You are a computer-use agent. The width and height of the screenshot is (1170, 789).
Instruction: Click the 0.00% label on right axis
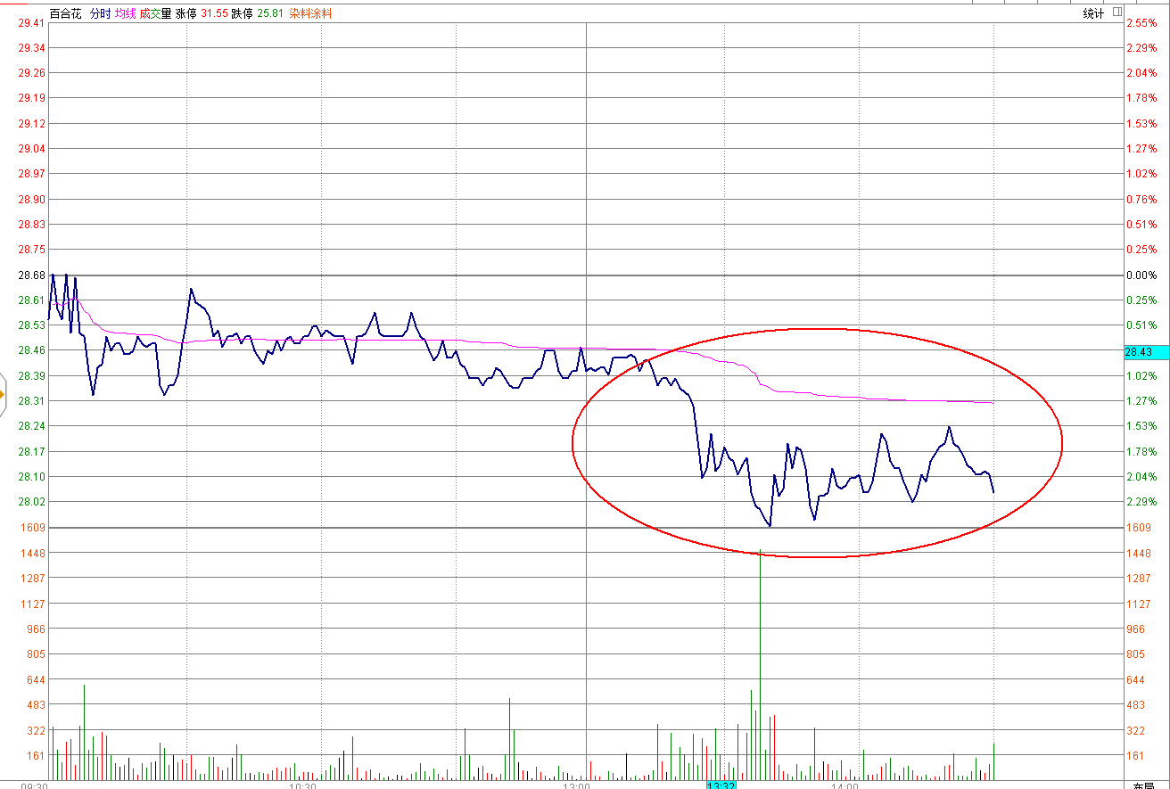pyautogui.click(x=1142, y=275)
